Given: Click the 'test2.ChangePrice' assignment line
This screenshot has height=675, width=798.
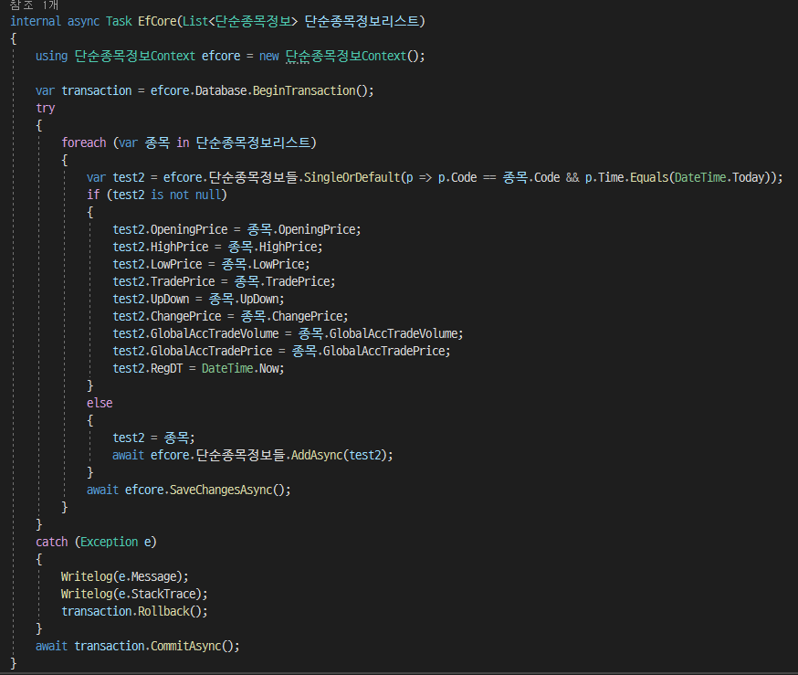Looking at the screenshot, I should pos(231,316).
